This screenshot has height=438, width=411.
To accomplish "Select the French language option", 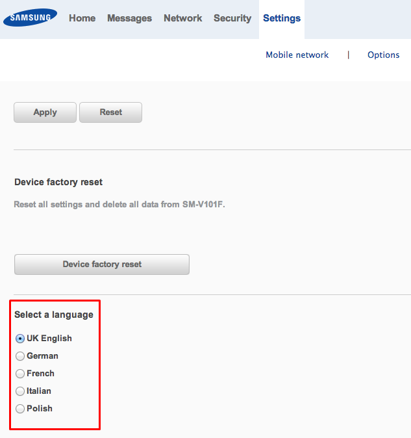I will pos(20,374).
